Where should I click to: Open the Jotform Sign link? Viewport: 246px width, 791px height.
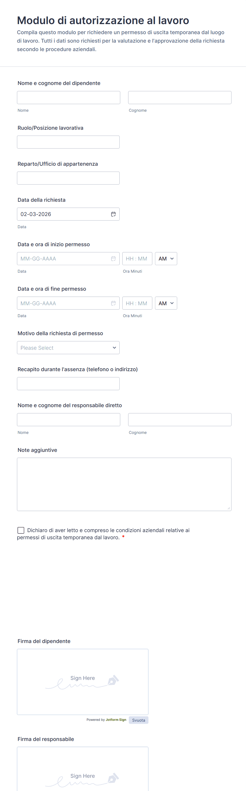click(116, 720)
